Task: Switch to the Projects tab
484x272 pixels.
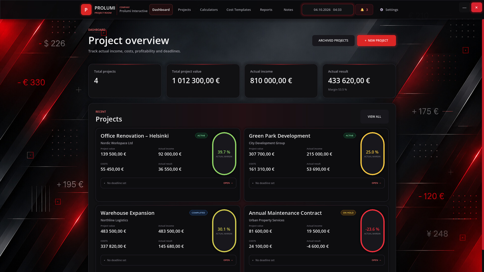Action: click(184, 10)
